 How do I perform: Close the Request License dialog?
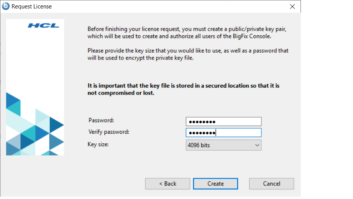(292, 7)
